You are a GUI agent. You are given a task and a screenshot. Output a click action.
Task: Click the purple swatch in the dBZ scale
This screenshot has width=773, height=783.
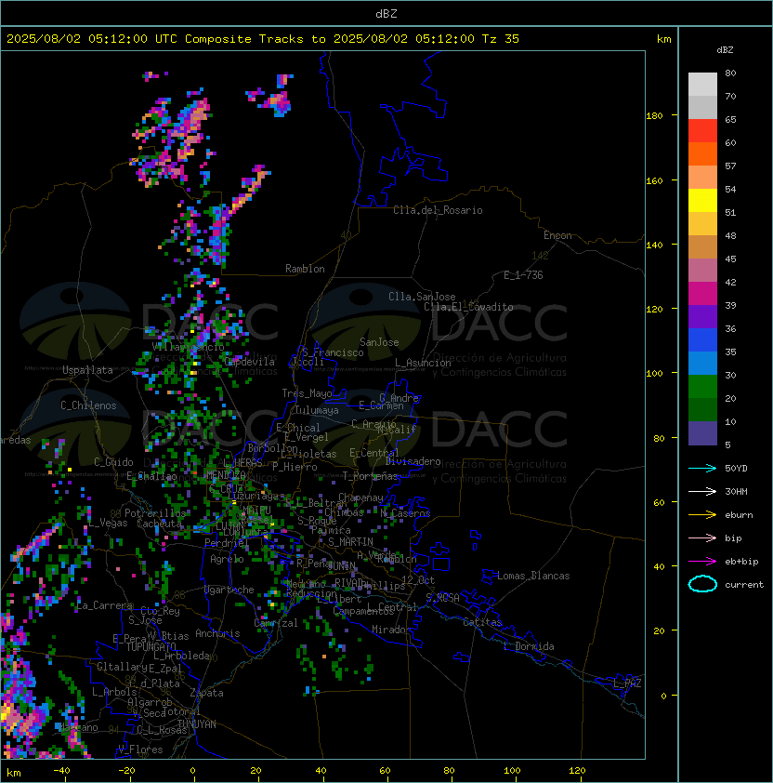pyautogui.click(x=702, y=316)
